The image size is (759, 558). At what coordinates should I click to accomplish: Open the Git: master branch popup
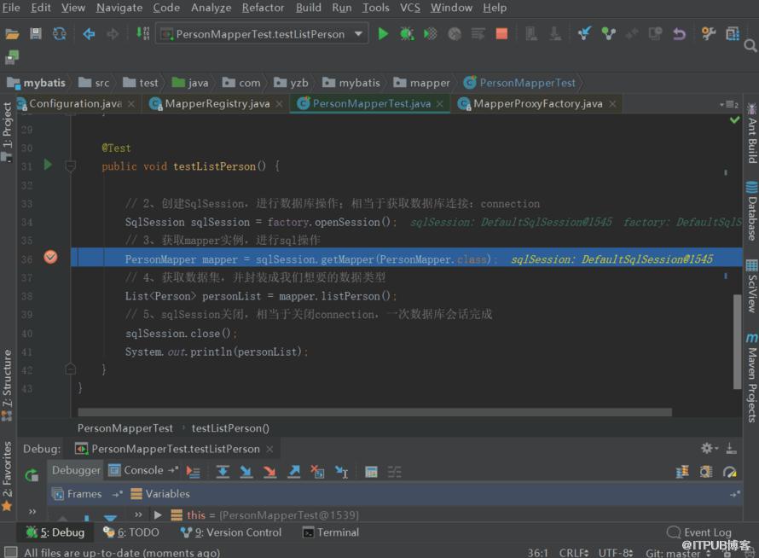(678, 553)
